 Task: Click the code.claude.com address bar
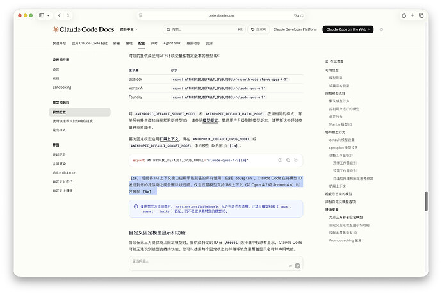221,15
